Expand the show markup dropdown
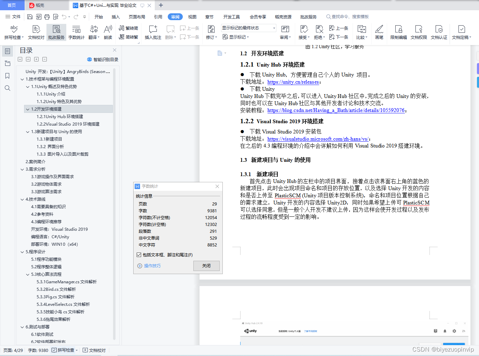The width and height of the screenshot is (479, 356). (236, 37)
